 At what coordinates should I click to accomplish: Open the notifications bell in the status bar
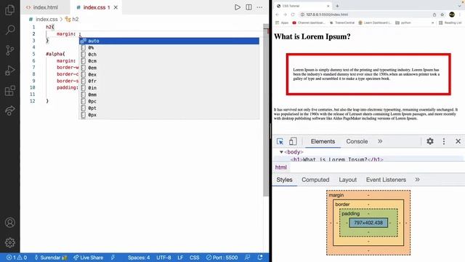(x=260, y=258)
